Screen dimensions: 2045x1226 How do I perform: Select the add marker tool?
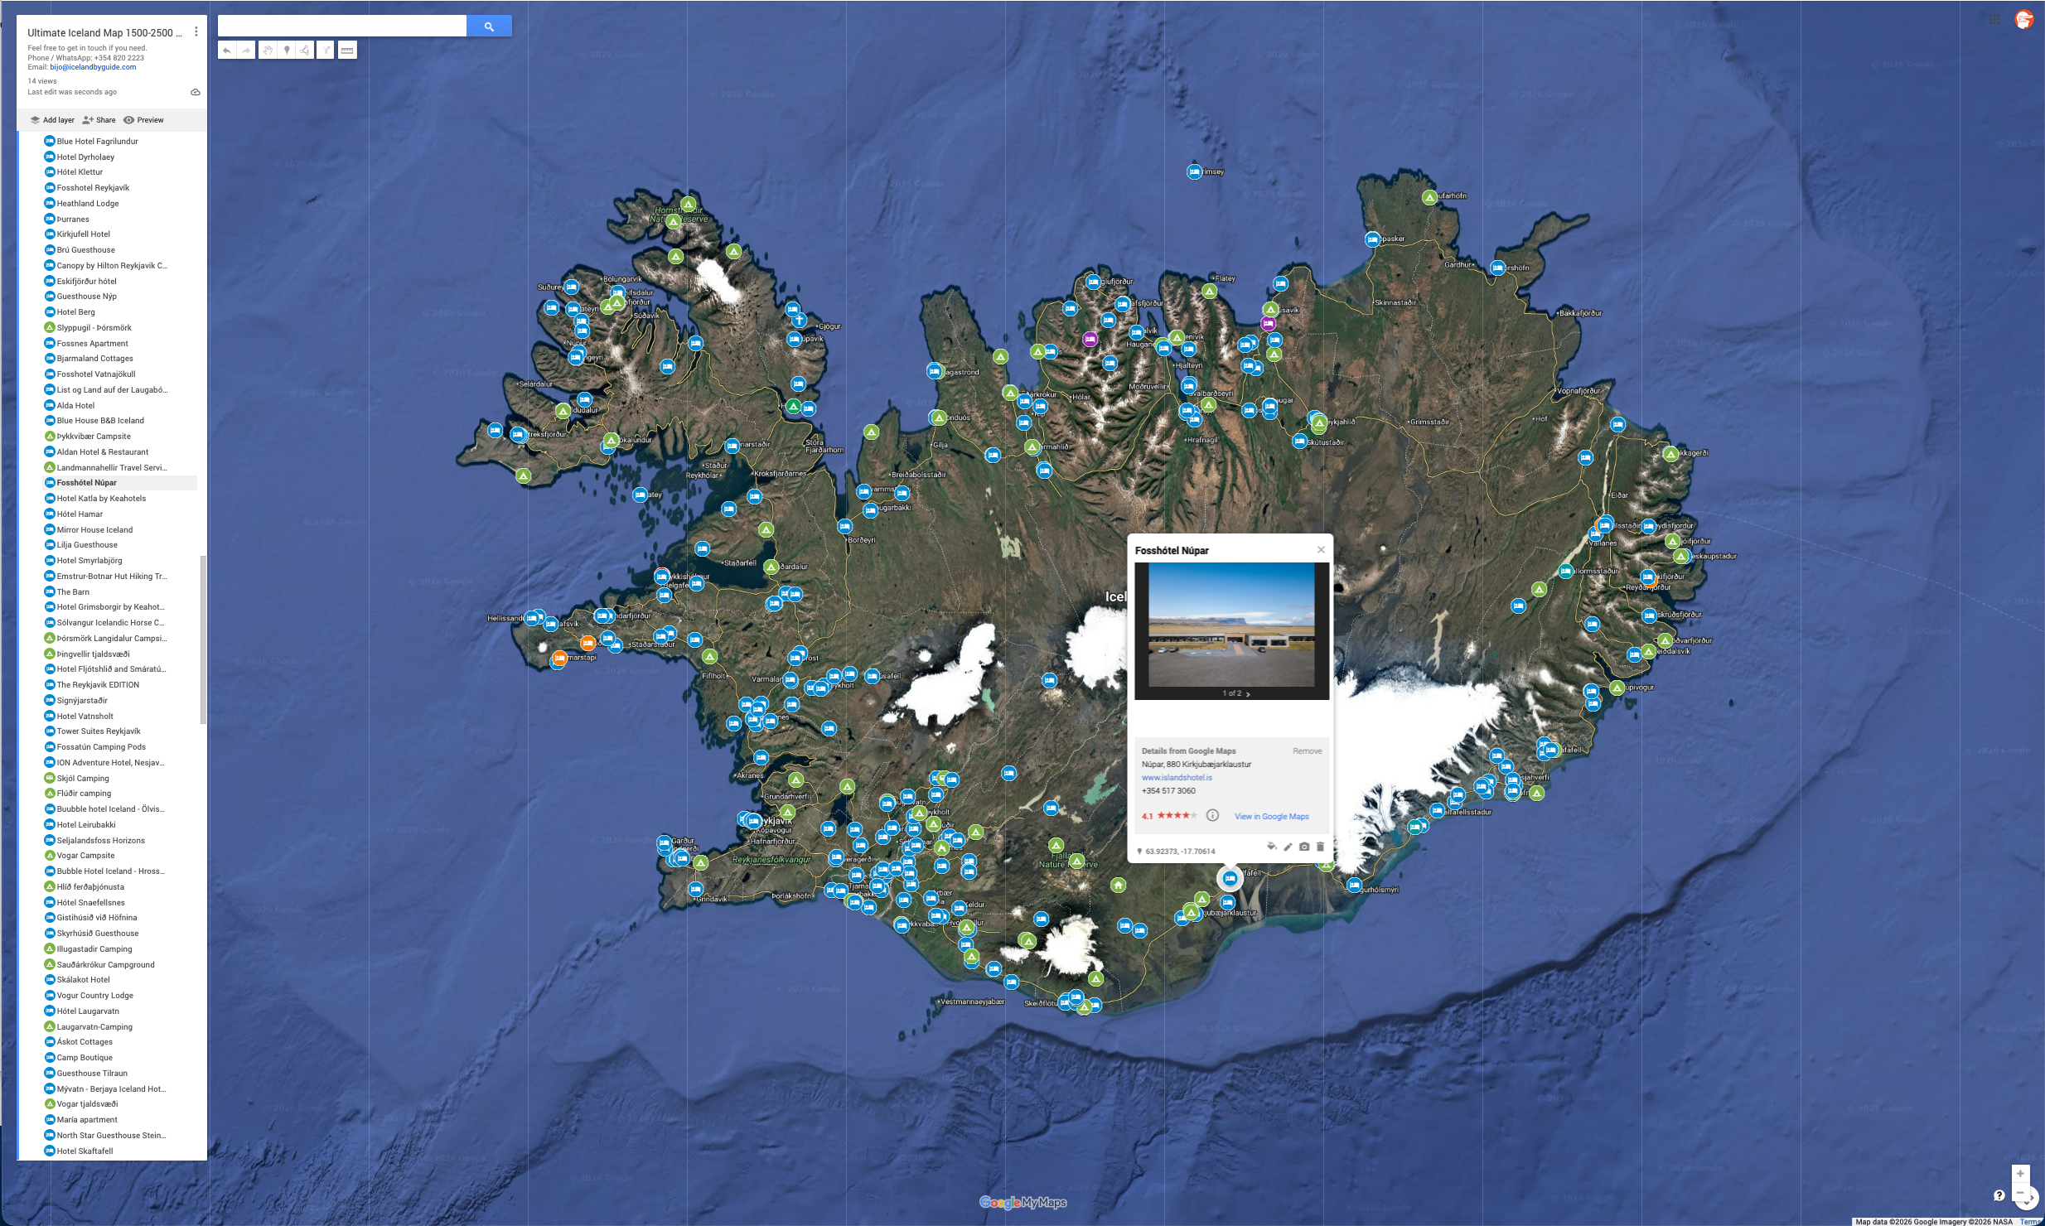pyautogui.click(x=287, y=51)
